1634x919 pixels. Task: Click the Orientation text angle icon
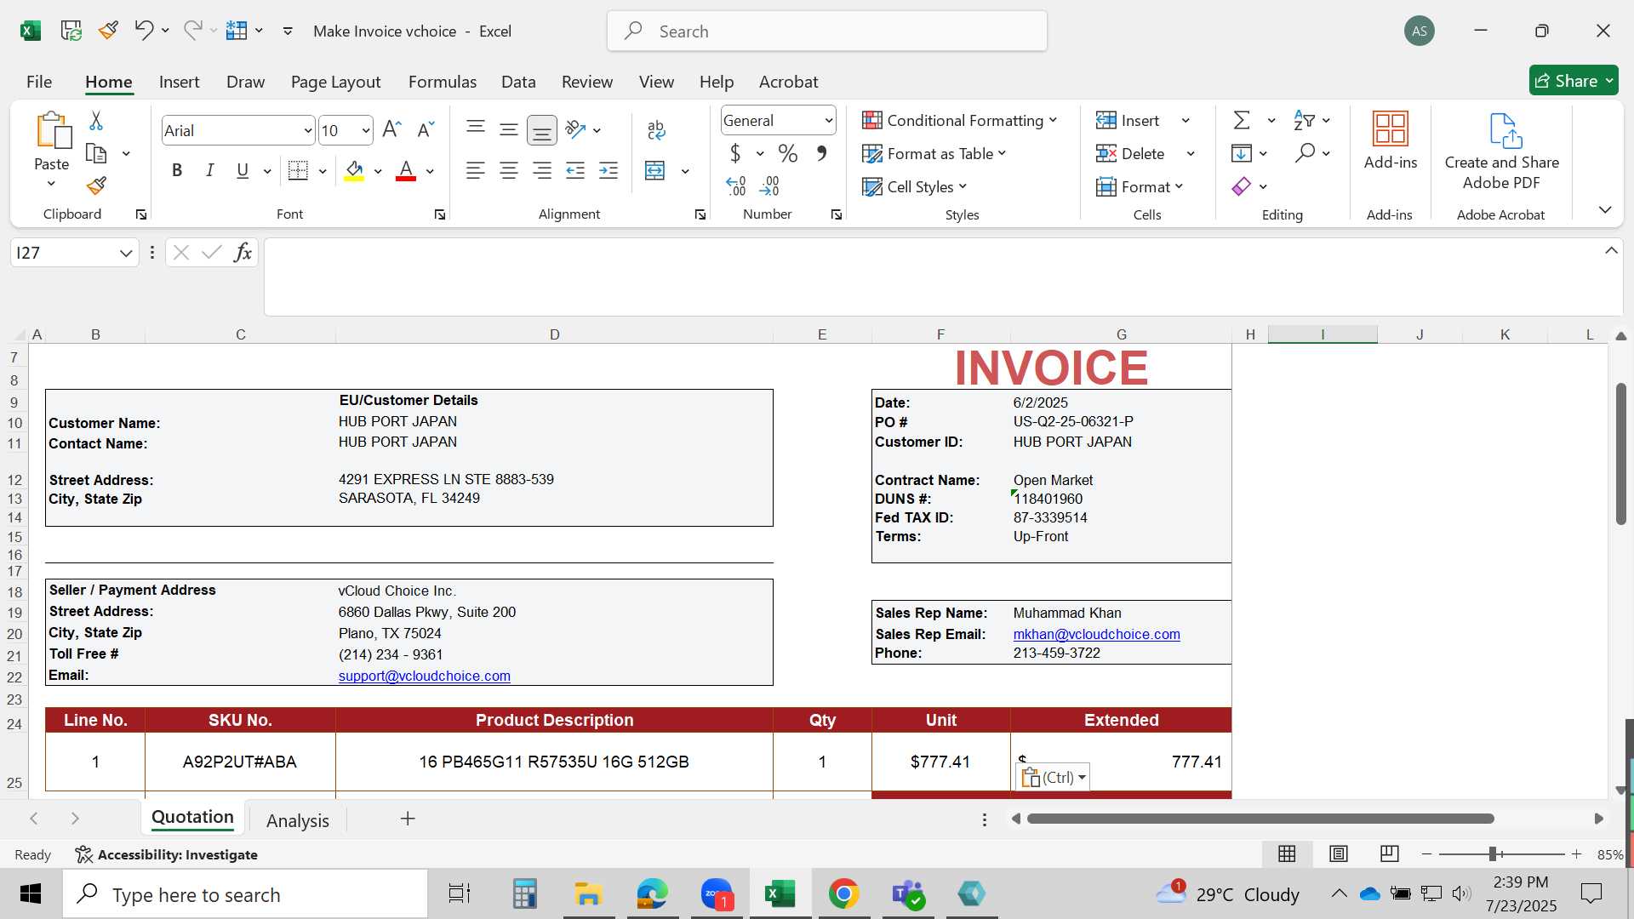(x=576, y=129)
